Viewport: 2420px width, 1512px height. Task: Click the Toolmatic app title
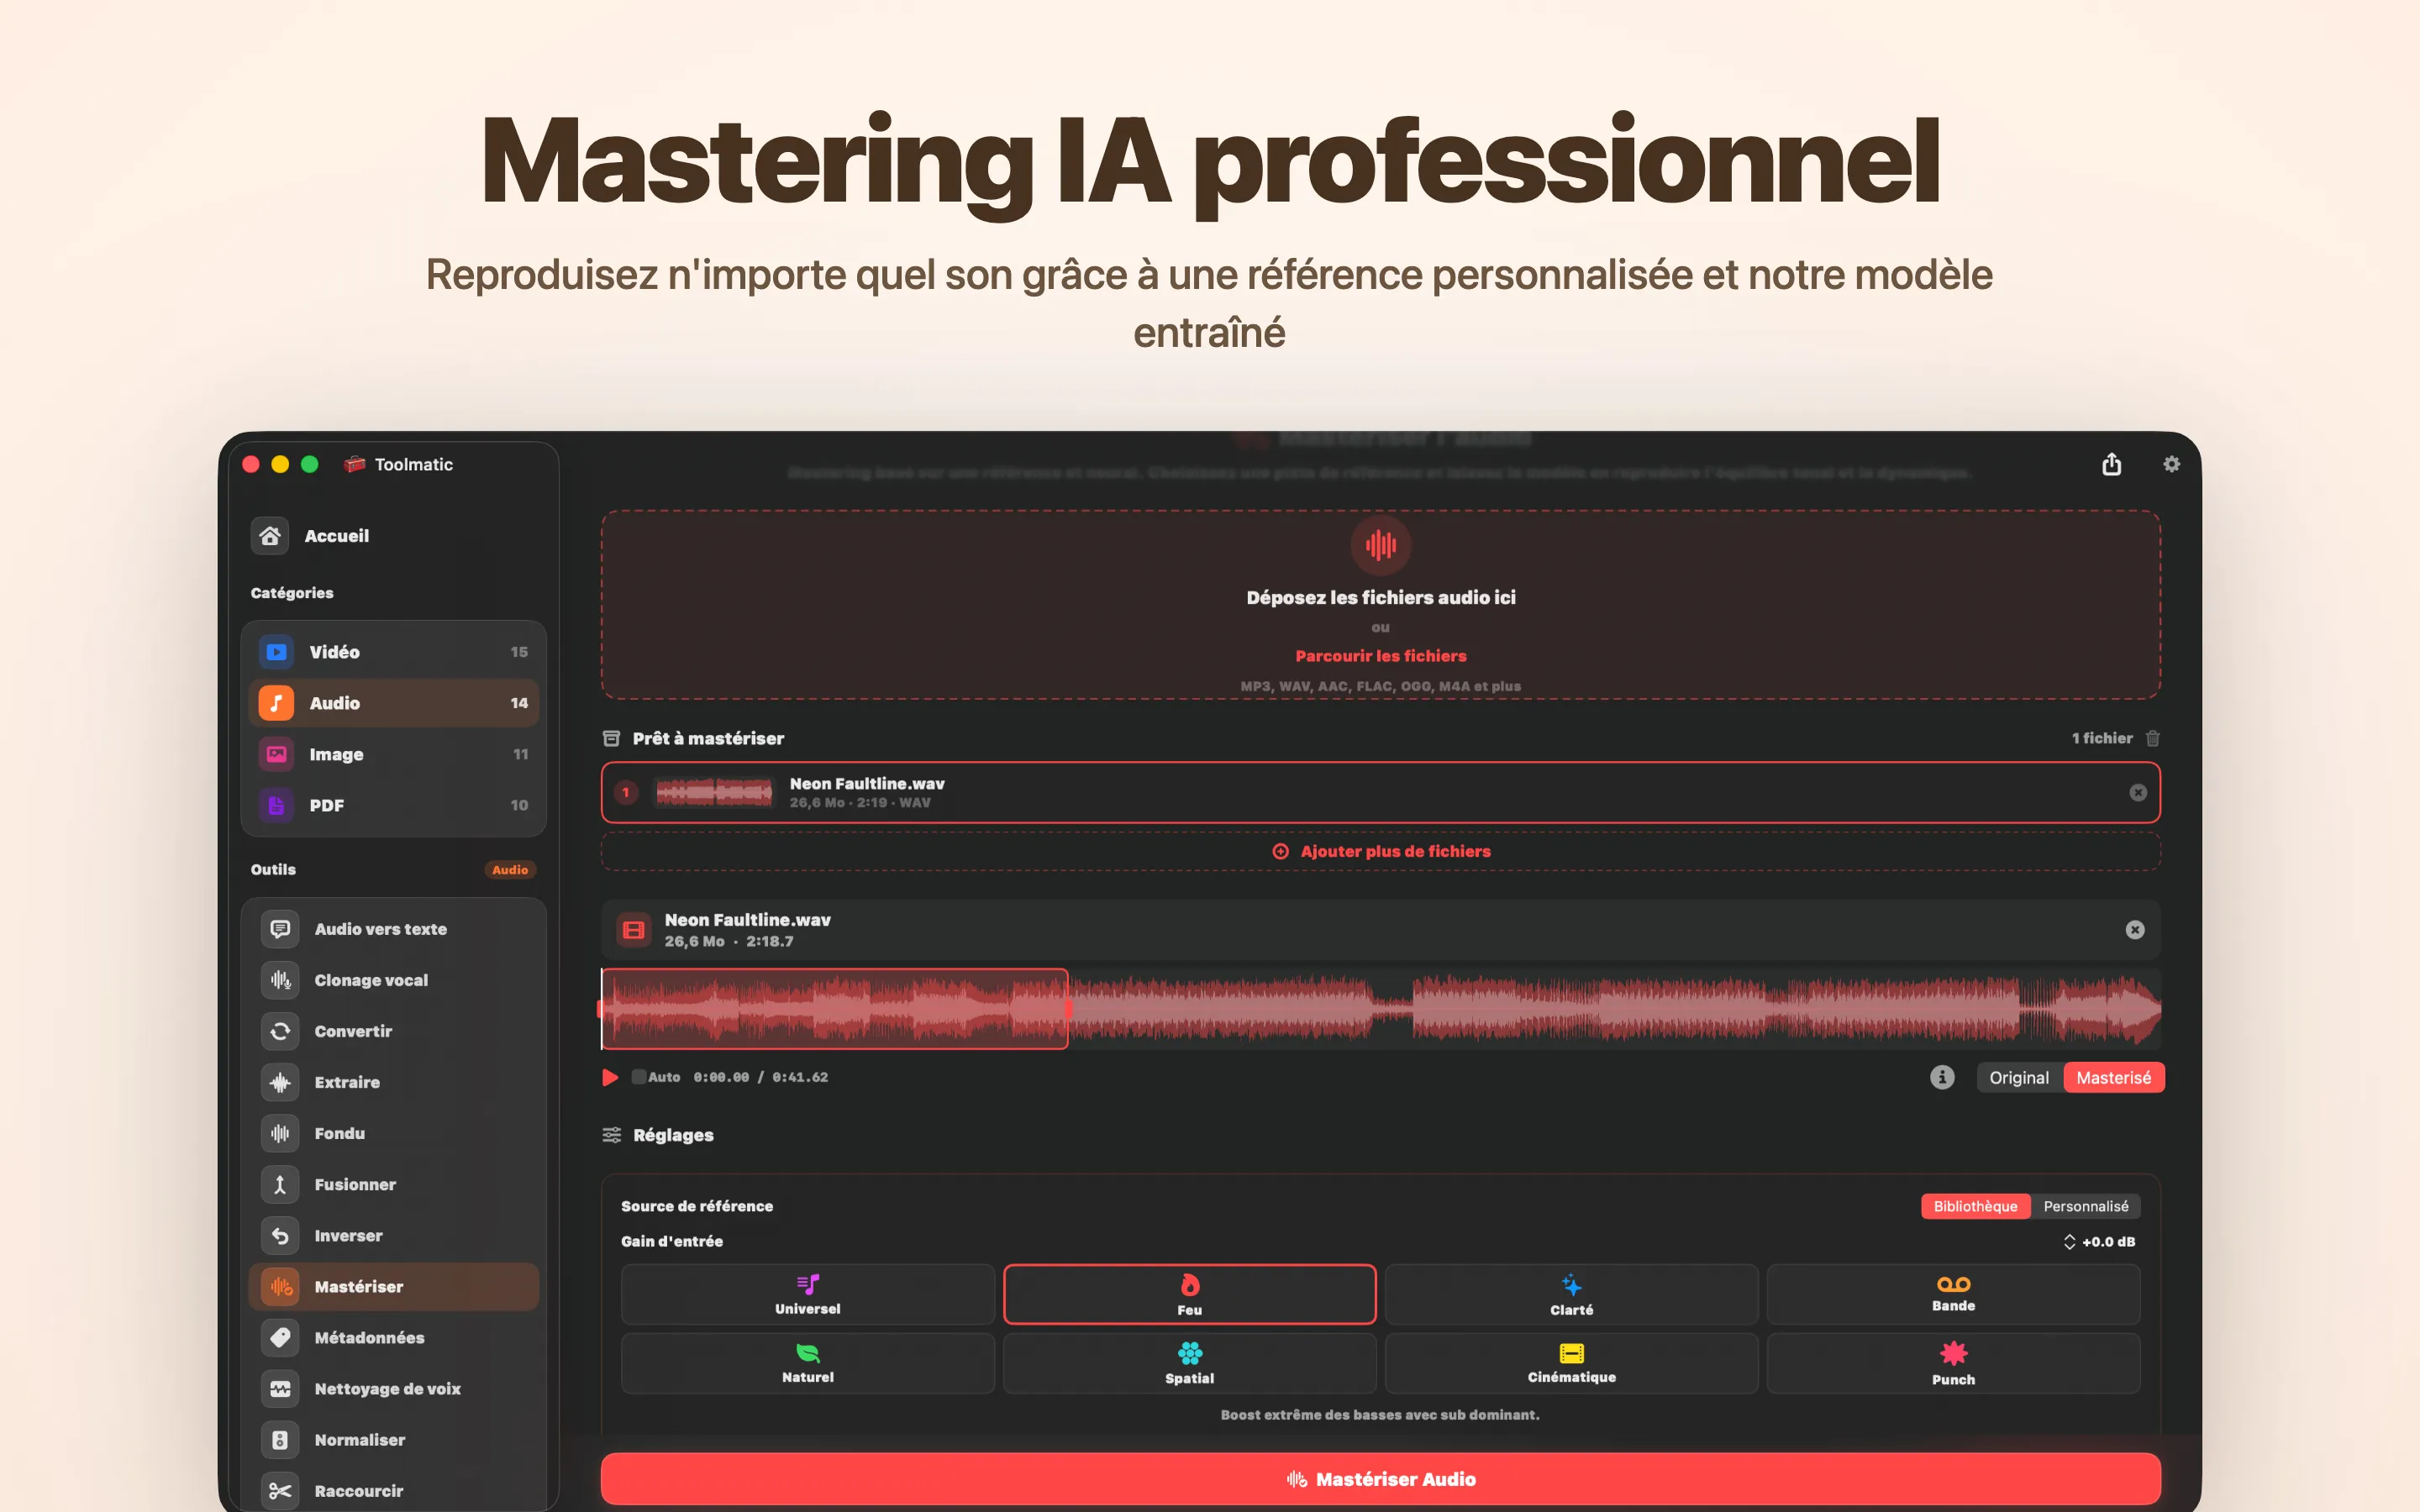[413, 464]
